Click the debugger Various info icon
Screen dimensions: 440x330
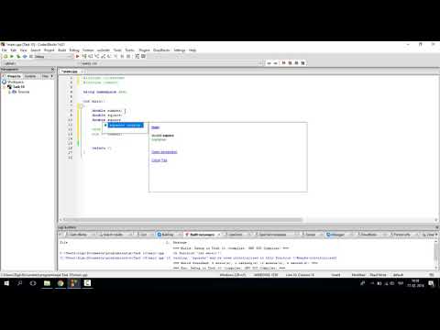coord(143,56)
